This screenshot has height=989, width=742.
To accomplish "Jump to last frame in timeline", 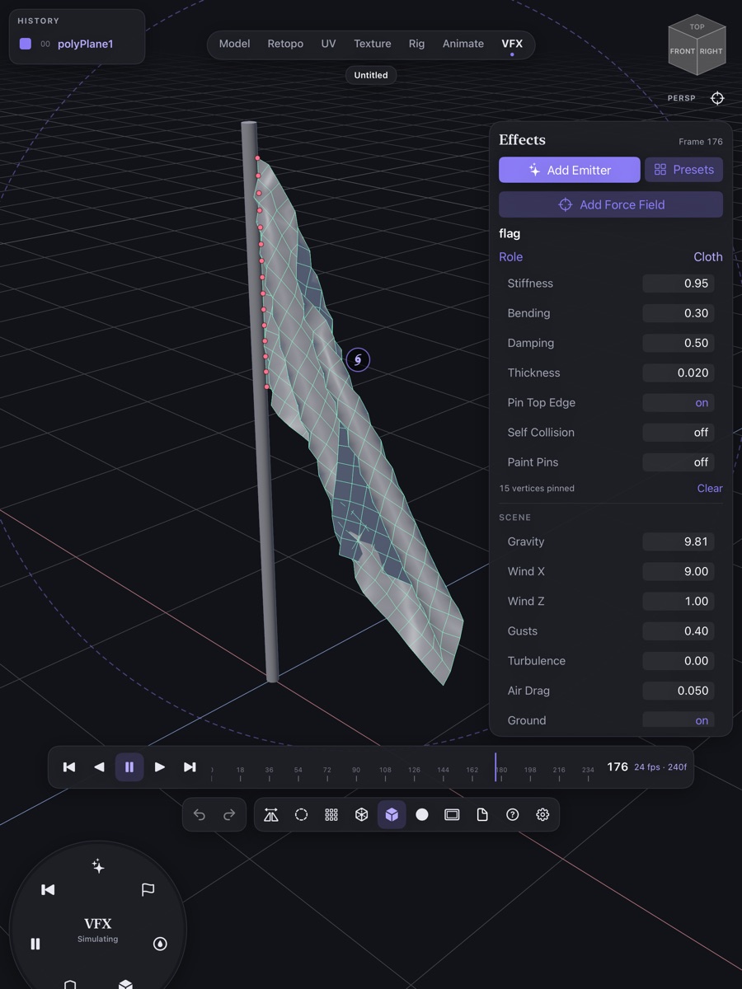I will pyautogui.click(x=190, y=767).
